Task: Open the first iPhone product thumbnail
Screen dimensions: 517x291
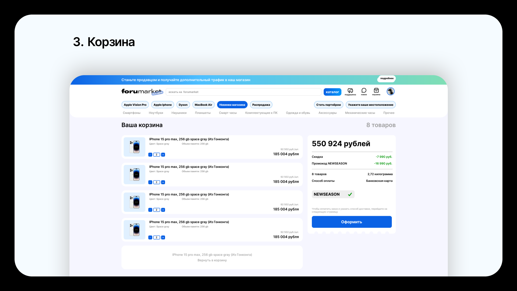Action: [x=134, y=147]
